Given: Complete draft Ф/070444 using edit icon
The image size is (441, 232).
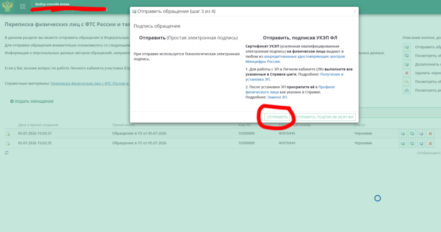Looking at the screenshot, I should (421, 143).
